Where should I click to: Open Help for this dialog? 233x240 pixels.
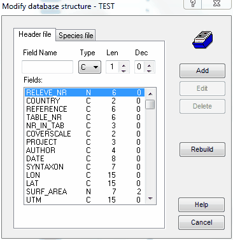tap(201, 204)
